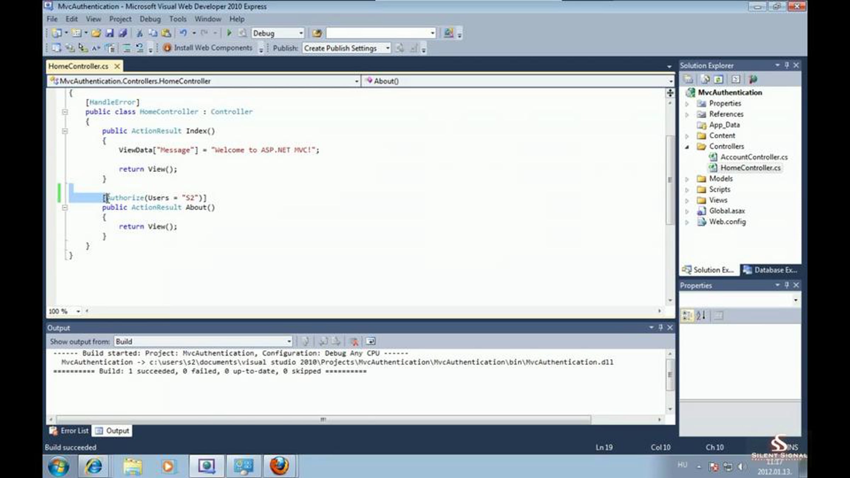Screen dimensions: 850x478
Task: Open the Project menu
Action: (120, 19)
